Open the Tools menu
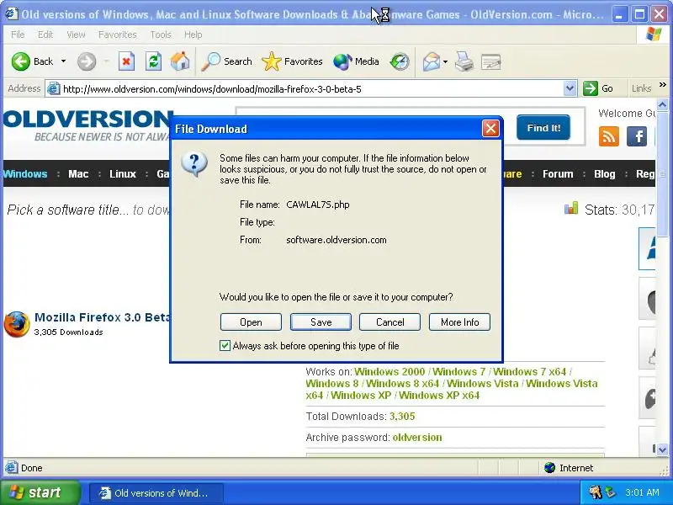Viewport: 673px width, 505px height. pos(161,35)
